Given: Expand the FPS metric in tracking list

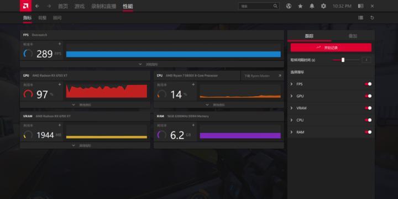Looking at the screenshot, I should click(x=291, y=84).
